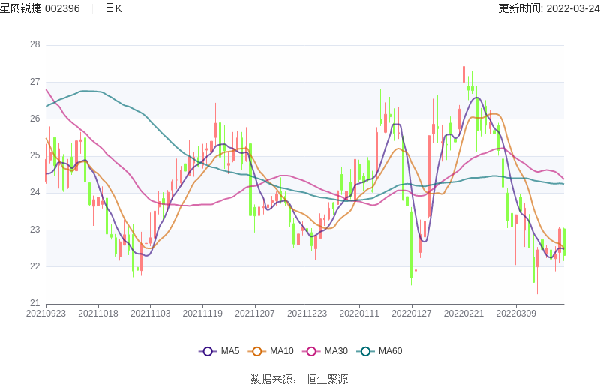Click the 20220221 date label
This screenshot has width=600, height=388.
pos(463,314)
